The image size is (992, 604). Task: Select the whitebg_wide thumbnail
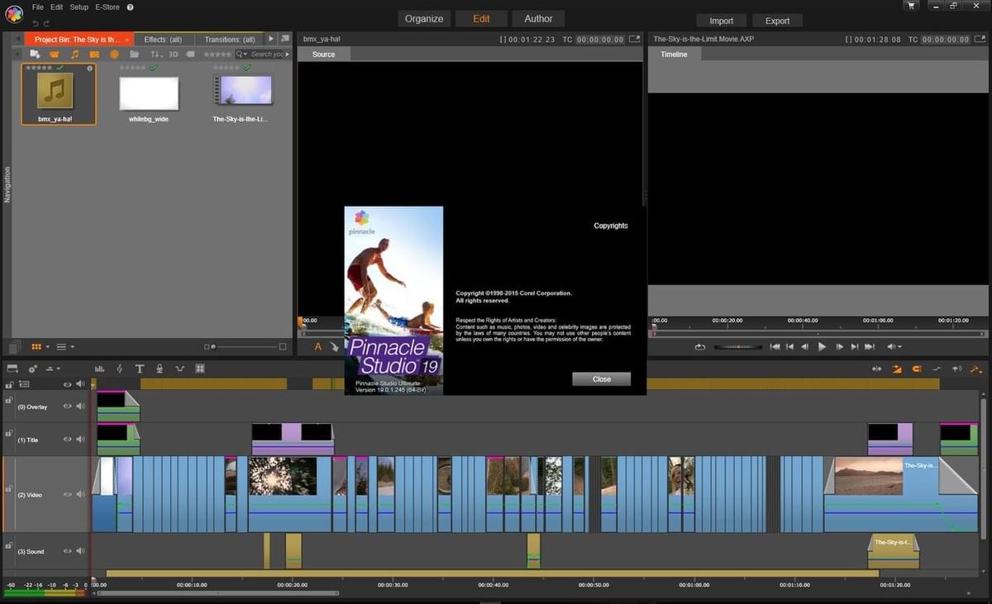(x=149, y=94)
